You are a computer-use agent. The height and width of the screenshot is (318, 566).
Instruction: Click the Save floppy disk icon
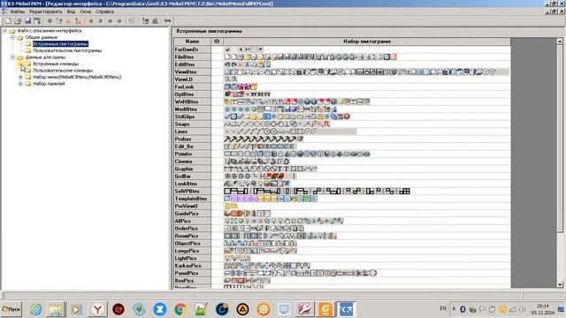tap(27, 21)
